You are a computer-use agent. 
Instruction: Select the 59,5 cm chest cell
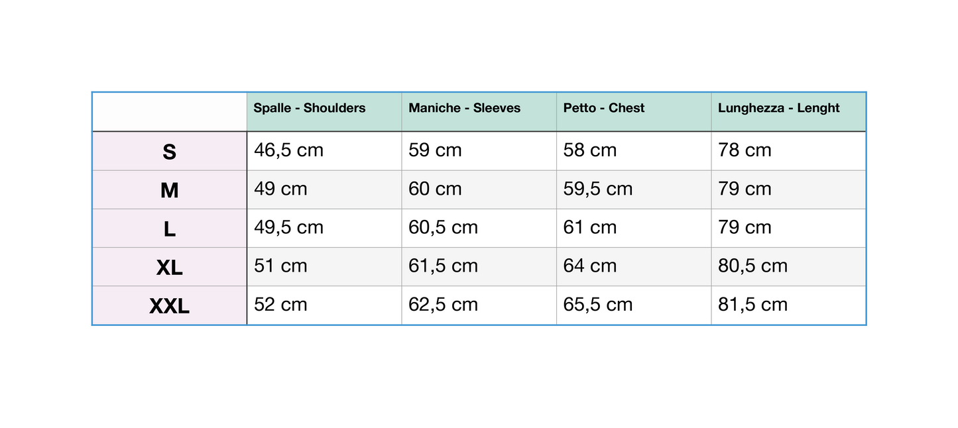click(598, 189)
